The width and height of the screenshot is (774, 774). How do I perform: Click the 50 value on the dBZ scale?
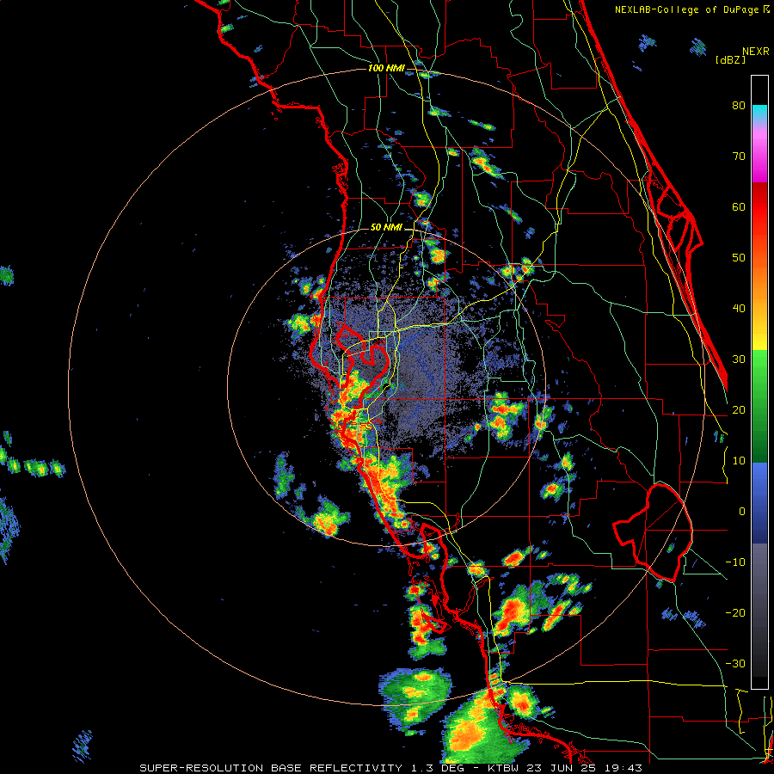coord(739,258)
